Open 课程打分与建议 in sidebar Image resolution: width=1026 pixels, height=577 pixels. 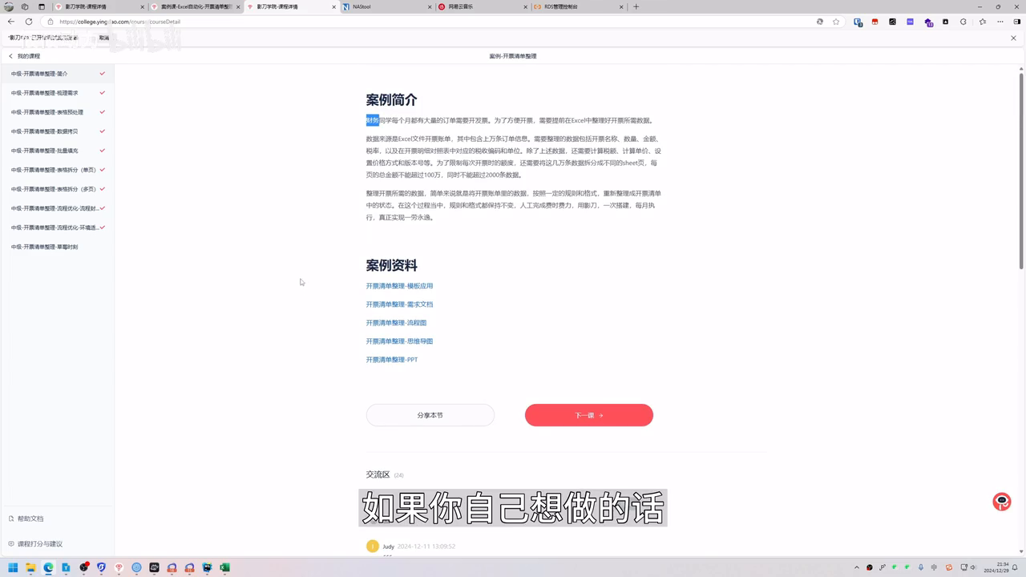coord(35,543)
